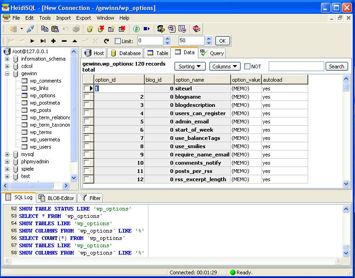This screenshot has height=278, width=355.
Task: Jump to last record icon
Action: point(43,41)
